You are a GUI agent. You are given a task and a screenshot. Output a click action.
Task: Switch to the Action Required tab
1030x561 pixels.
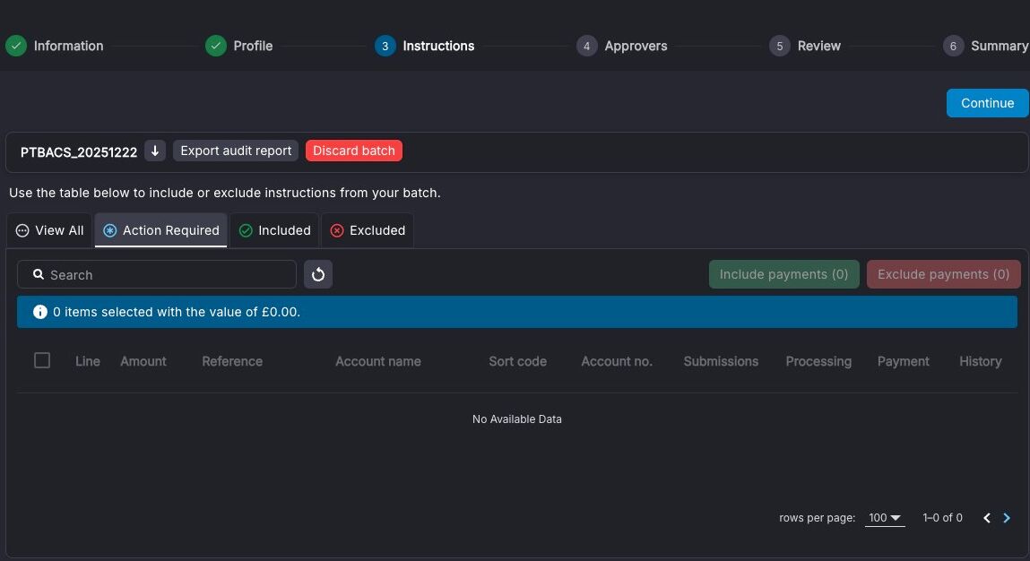(161, 230)
